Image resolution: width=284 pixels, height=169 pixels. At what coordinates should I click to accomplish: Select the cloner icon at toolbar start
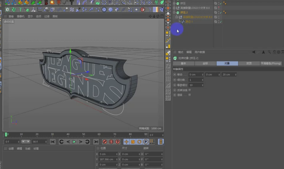pyautogui.click(x=7, y=10)
